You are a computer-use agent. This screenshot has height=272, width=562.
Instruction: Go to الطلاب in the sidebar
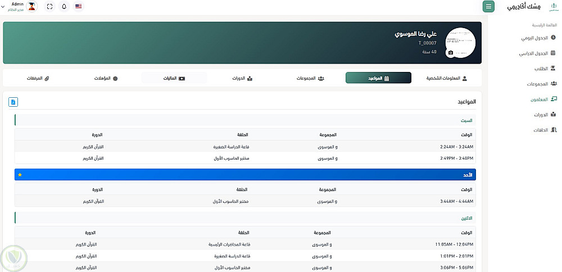pos(545,69)
